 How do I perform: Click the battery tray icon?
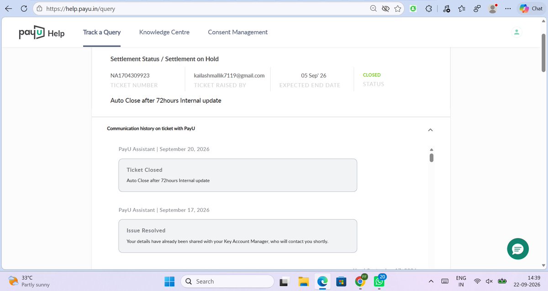tap(502, 281)
